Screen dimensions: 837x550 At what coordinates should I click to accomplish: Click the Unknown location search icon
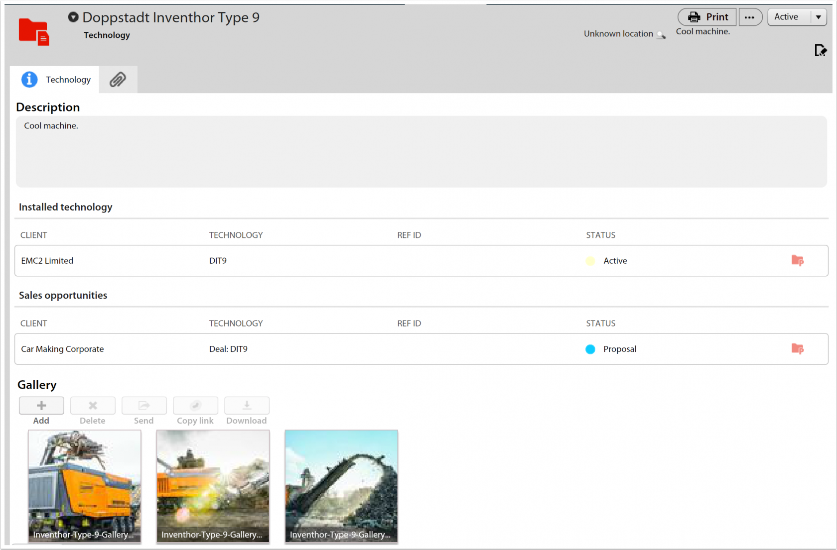[x=661, y=34]
